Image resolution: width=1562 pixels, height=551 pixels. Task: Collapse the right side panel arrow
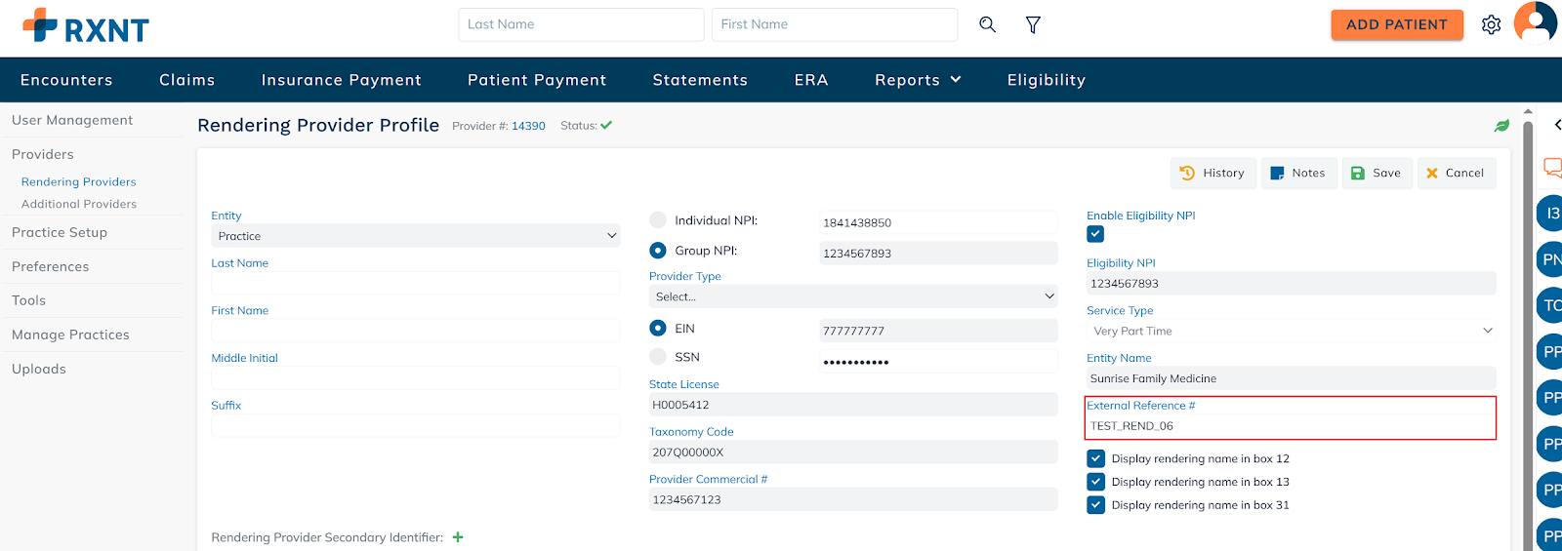pyautogui.click(x=1556, y=125)
